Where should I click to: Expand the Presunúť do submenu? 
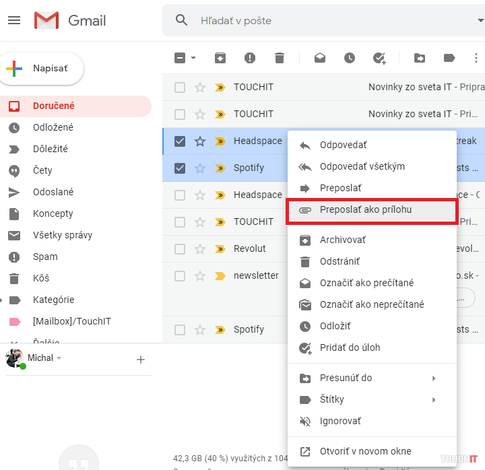(433, 378)
